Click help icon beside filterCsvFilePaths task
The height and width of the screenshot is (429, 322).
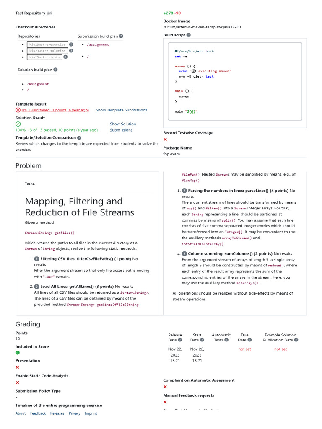(36, 259)
